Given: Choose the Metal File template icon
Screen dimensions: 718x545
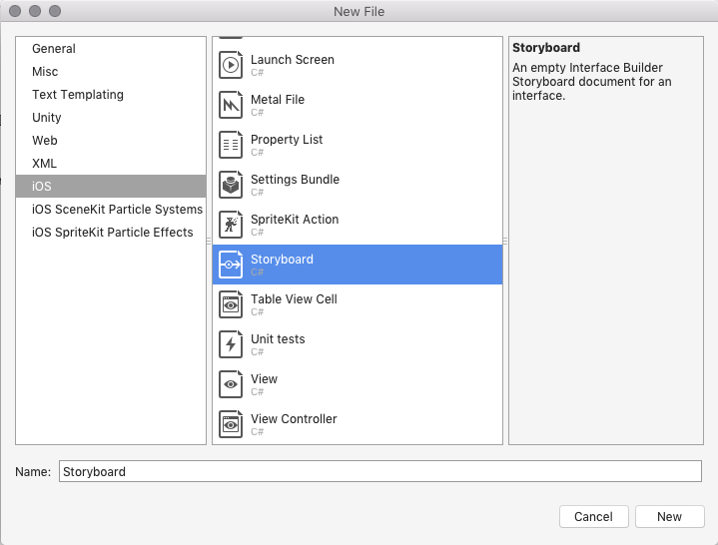Looking at the screenshot, I should (231, 105).
